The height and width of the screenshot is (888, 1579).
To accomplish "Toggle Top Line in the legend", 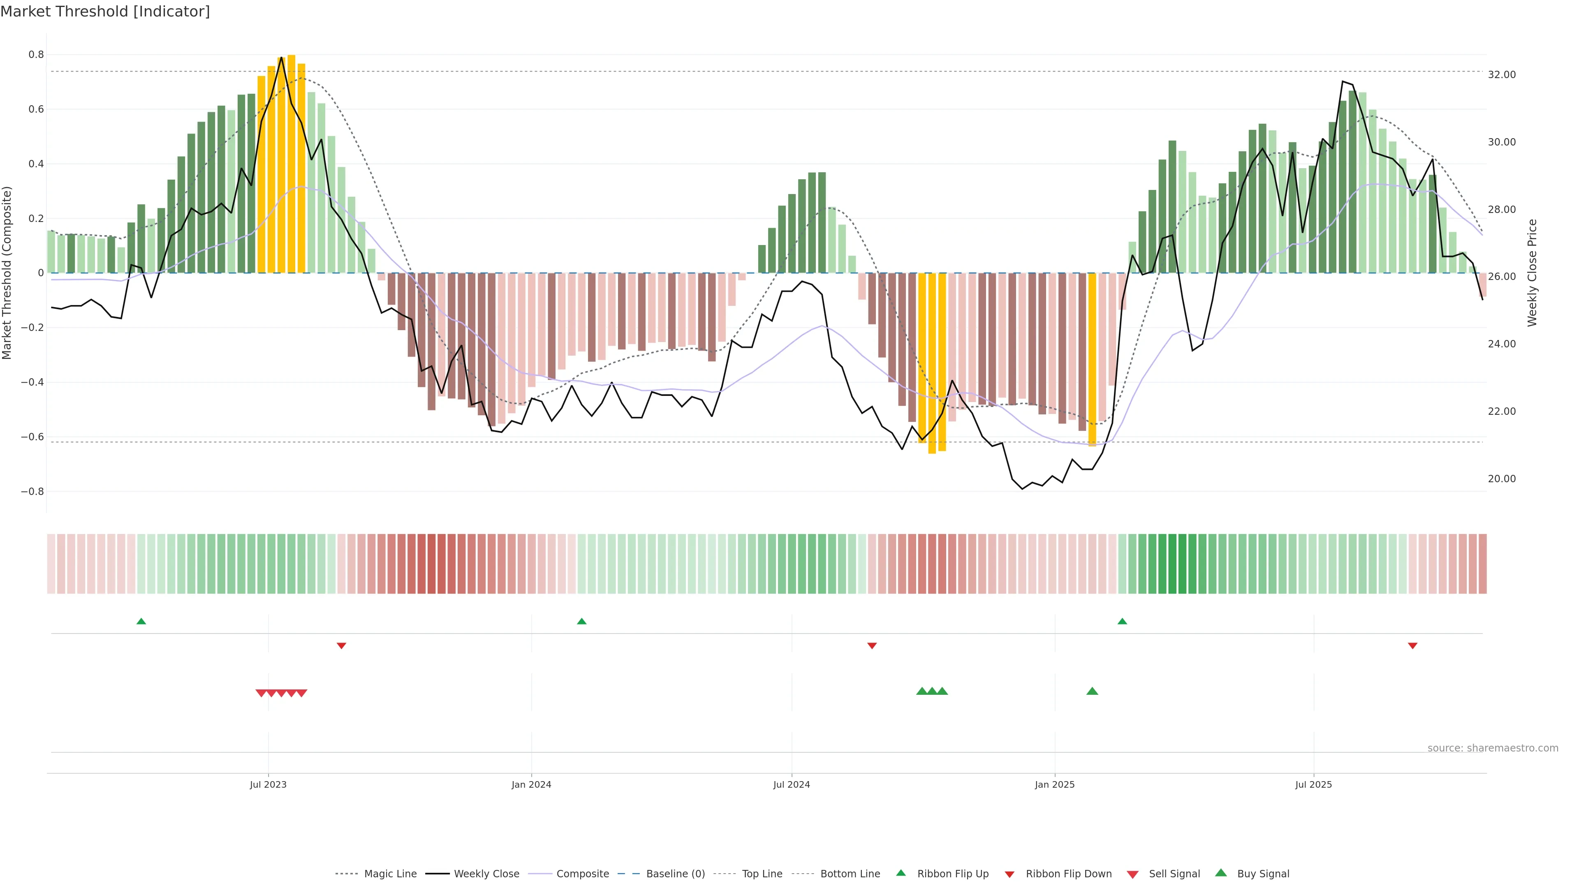I will point(762,874).
